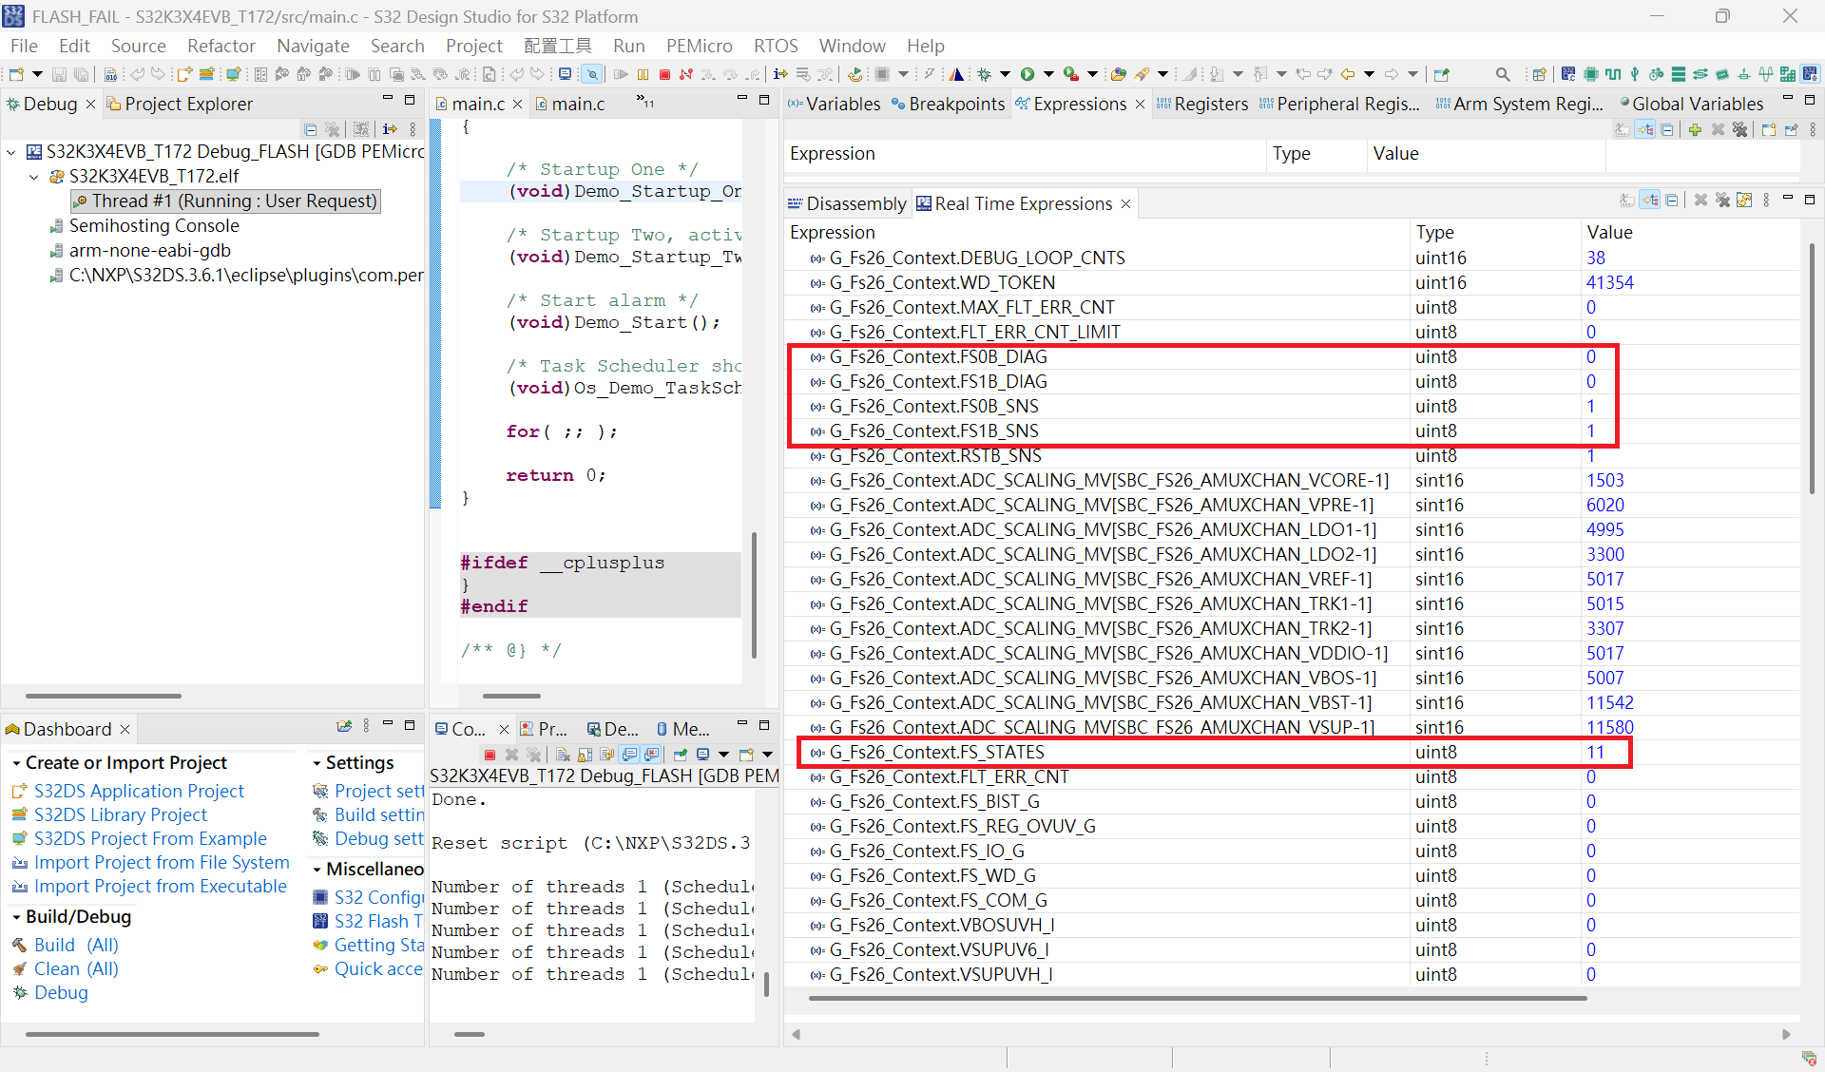1825x1072 pixels.
Task: Click the Open Perspective toolbar icon
Action: coord(1539,74)
